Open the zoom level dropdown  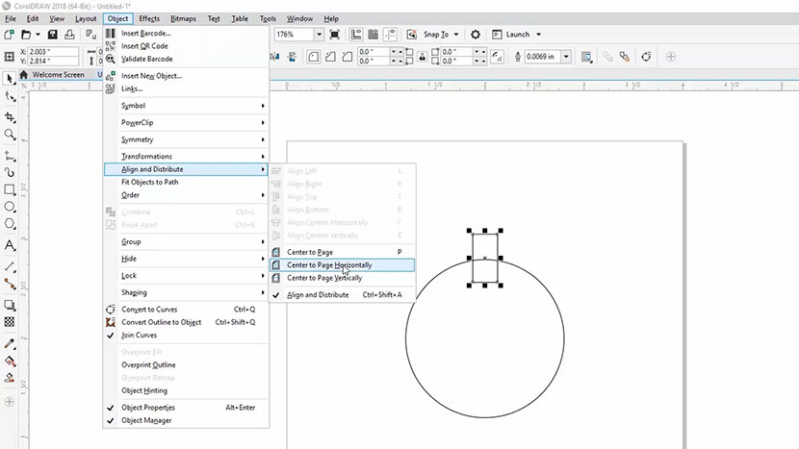pyautogui.click(x=319, y=35)
